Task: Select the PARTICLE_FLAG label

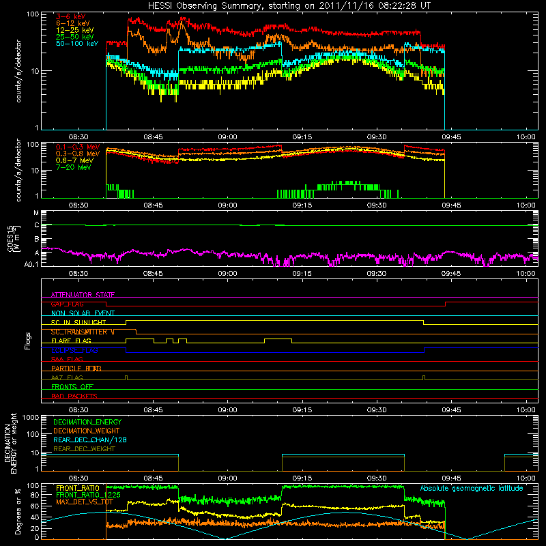Action: pyautogui.click(x=76, y=369)
